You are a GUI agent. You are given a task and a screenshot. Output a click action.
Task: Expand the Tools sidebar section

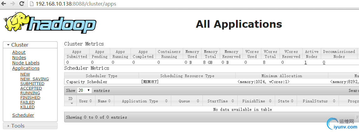point(30,126)
